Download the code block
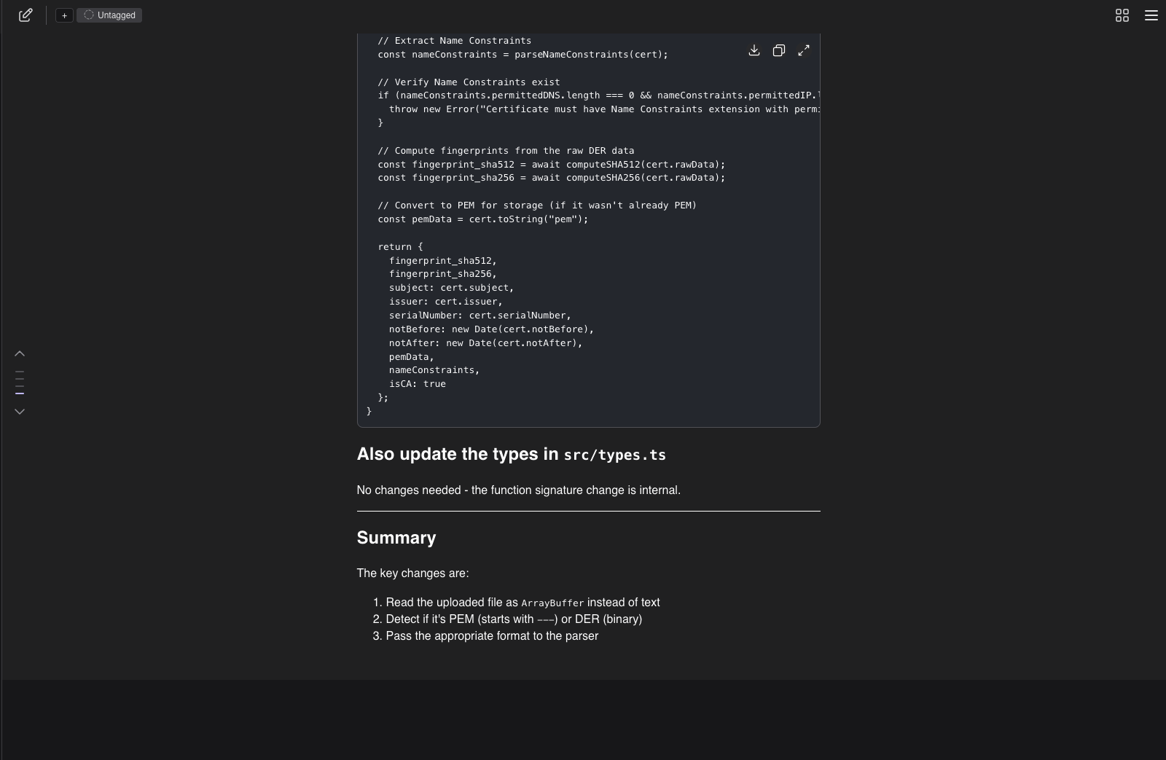The width and height of the screenshot is (1166, 760). [754, 50]
